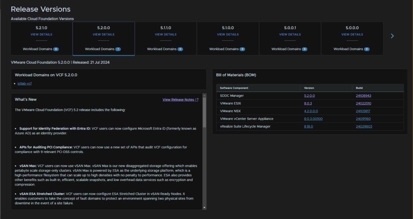
Task: Click vRealize Suite Lifecycle Manager component name
Action: tap(245, 127)
